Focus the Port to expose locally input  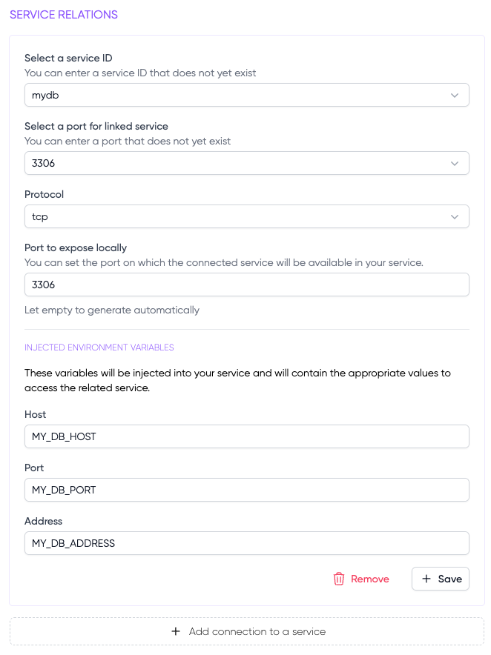[x=246, y=285]
